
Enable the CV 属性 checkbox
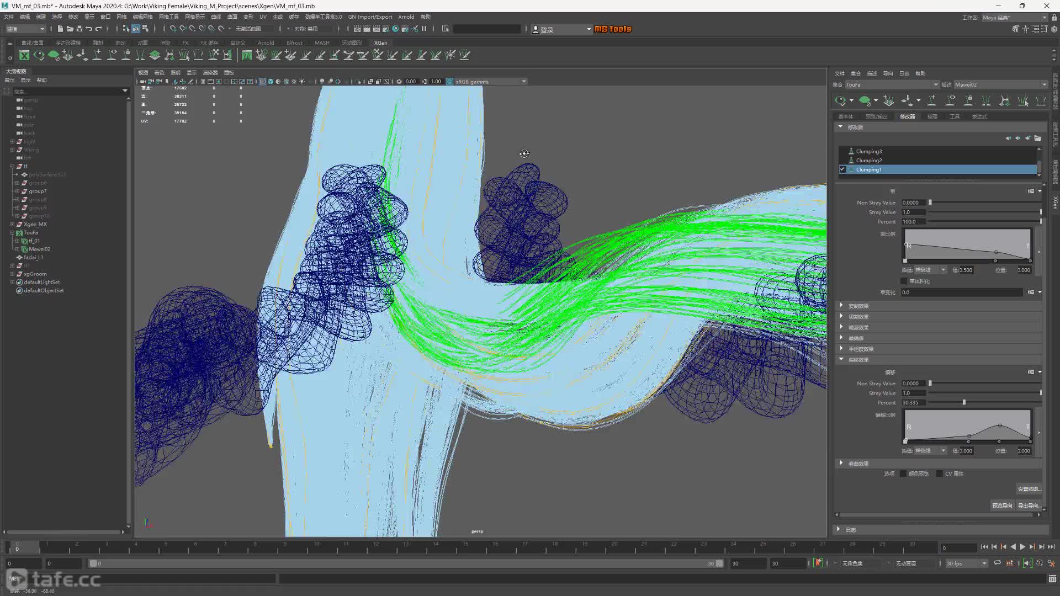[940, 473]
